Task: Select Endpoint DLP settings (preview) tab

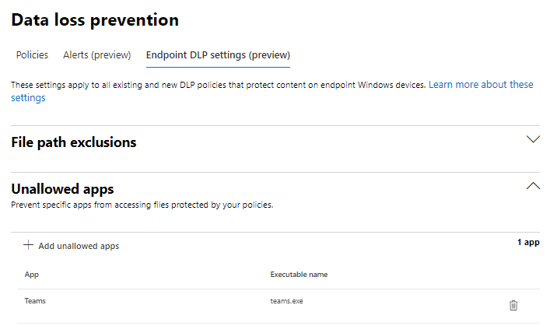Action: coord(218,55)
